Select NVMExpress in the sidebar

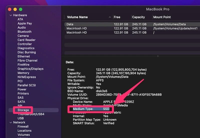(x=27, y=77)
